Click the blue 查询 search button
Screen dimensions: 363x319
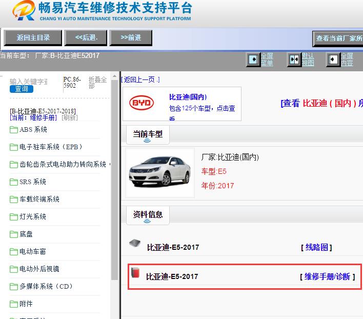click(22, 89)
